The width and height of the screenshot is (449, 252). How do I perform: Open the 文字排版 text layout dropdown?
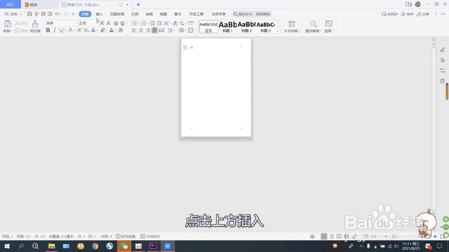coord(292,27)
